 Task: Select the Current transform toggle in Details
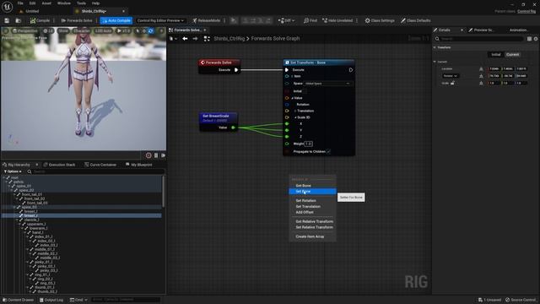[x=512, y=54]
